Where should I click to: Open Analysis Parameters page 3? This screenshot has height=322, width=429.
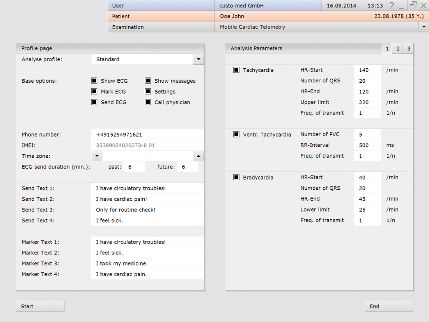point(408,49)
